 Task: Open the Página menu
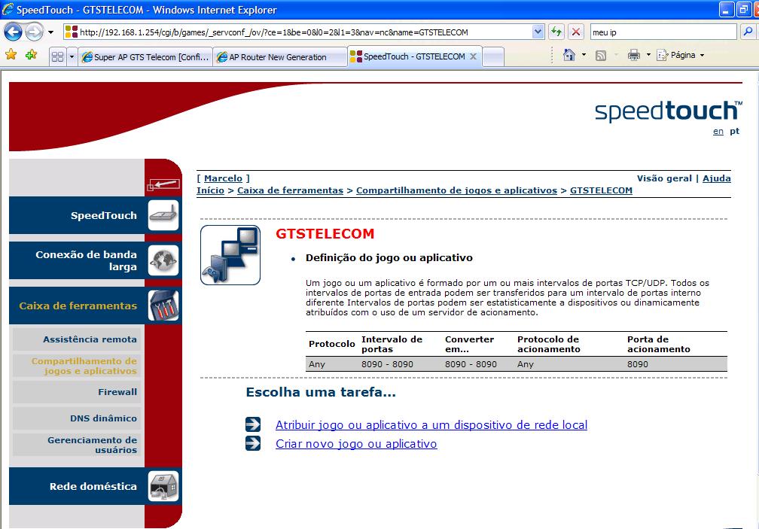tap(680, 55)
